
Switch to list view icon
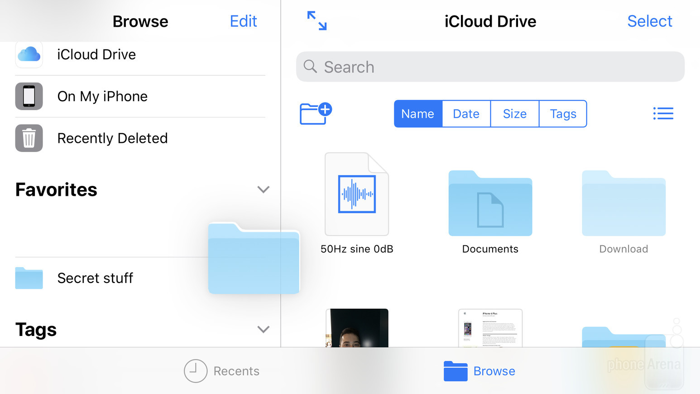[x=663, y=113]
